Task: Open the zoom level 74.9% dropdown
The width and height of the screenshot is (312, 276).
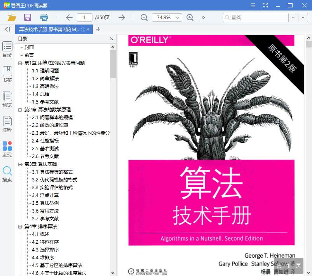Action: pyautogui.click(x=177, y=18)
